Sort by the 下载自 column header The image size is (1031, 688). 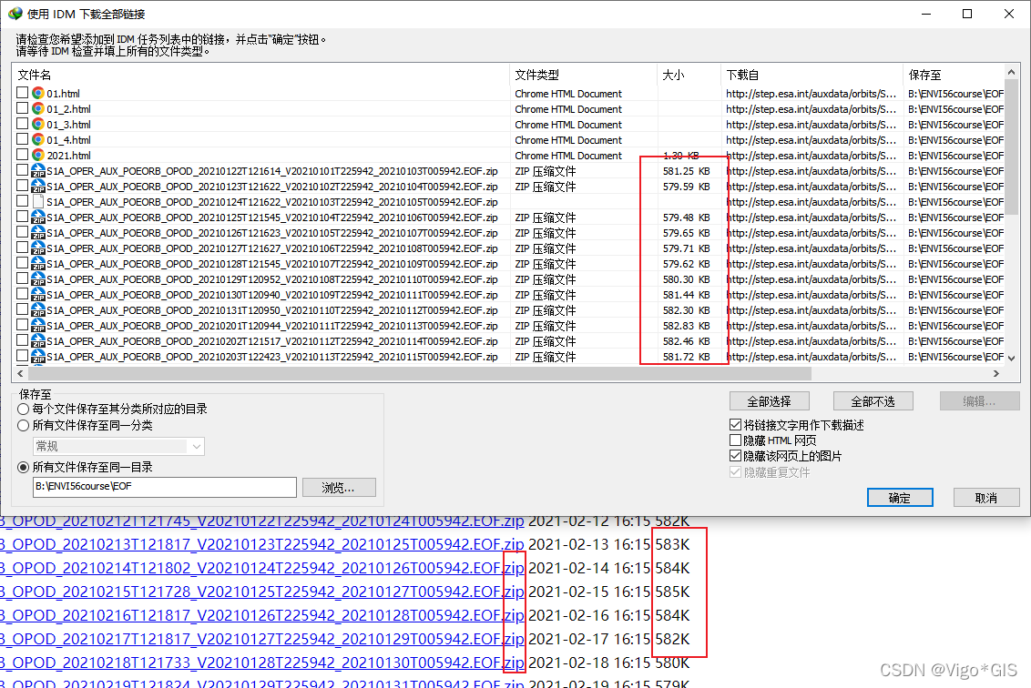812,75
